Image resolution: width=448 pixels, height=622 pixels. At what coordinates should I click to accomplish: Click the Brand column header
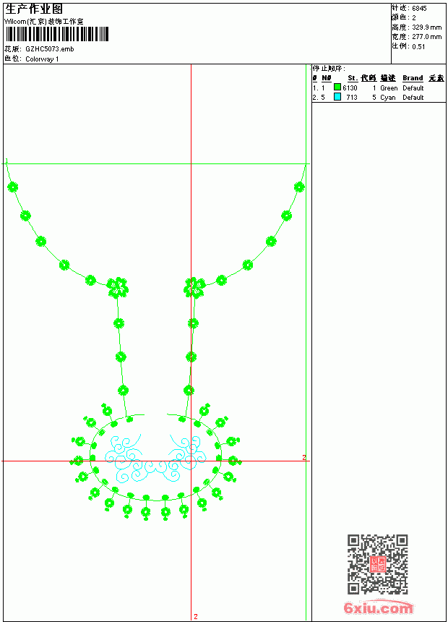(x=413, y=78)
